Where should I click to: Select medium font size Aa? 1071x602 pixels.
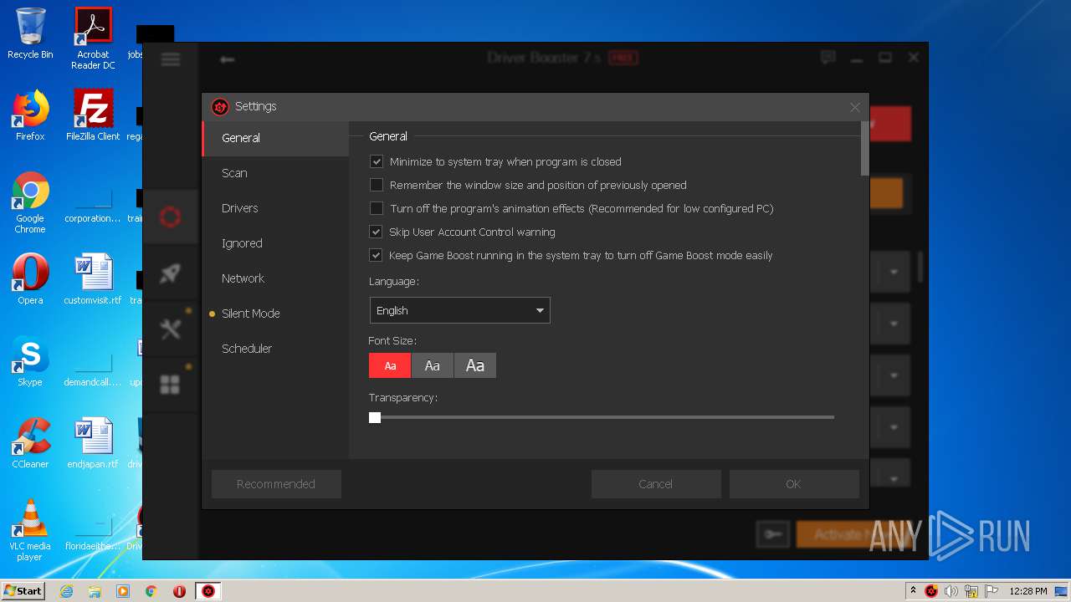(x=433, y=365)
